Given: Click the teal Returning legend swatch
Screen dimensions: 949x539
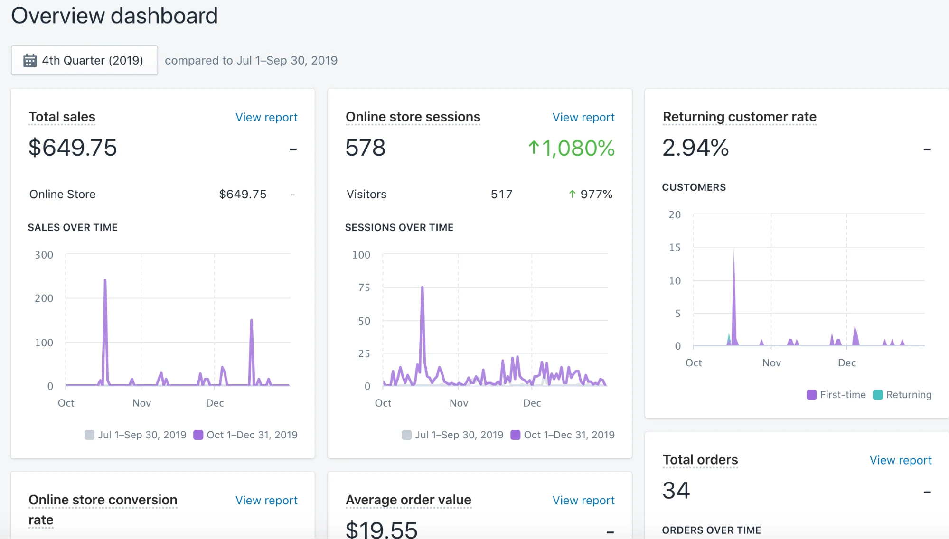Looking at the screenshot, I should [x=877, y=395].
